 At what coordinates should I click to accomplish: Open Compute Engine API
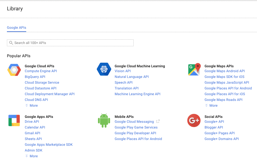point(41,71)
